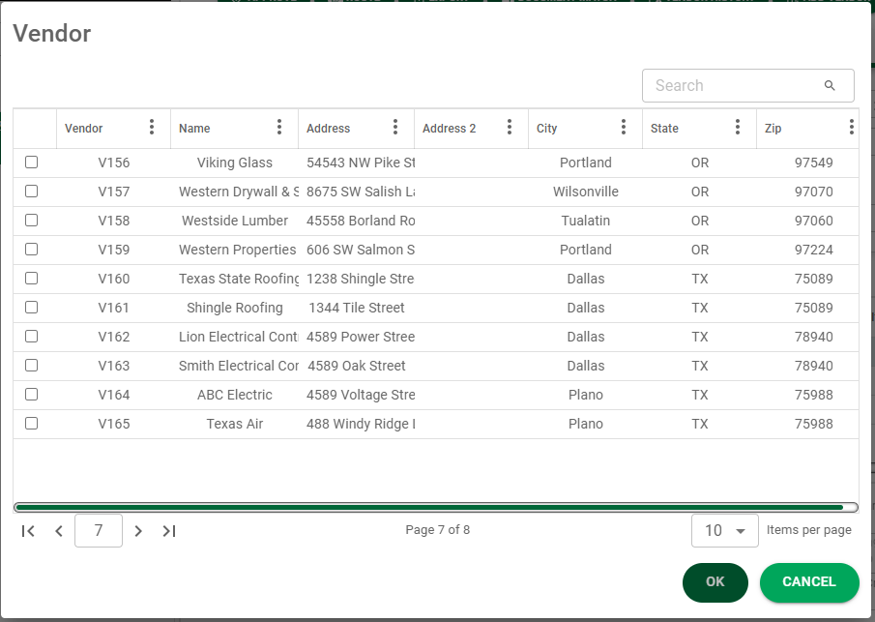Click the ABC Electric name cell

point(234,395)
